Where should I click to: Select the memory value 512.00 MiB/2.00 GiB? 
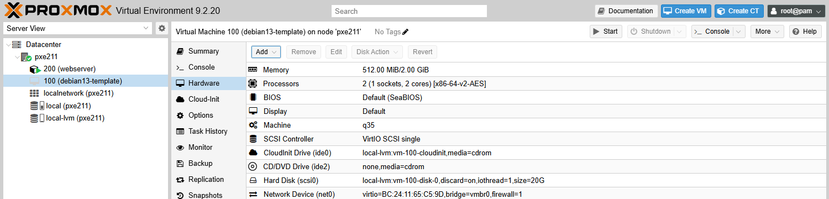[x=396, y=70]
